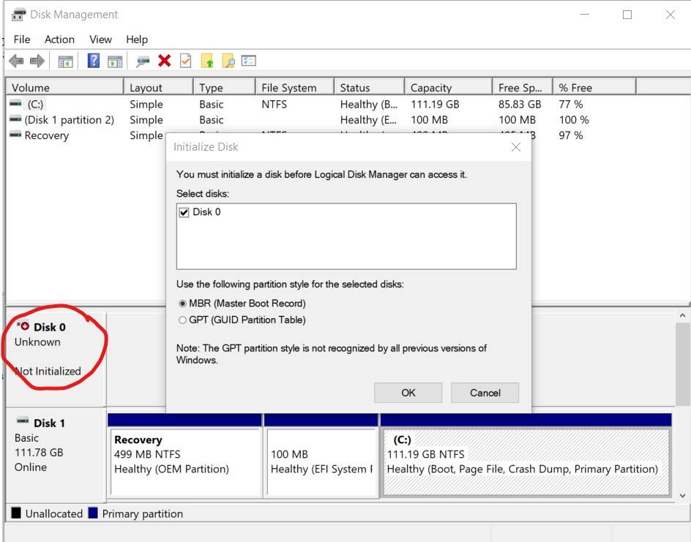Select the (C:) 111.19 GB NTFS partition
Image resolution: width=691 pixels, height=542 pixels.
(x=526, y=456)
